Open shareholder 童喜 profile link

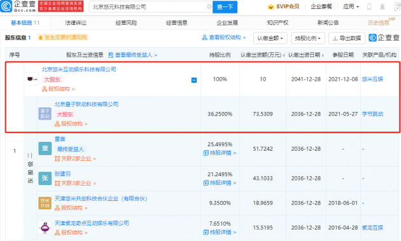(x=60, y=139)
